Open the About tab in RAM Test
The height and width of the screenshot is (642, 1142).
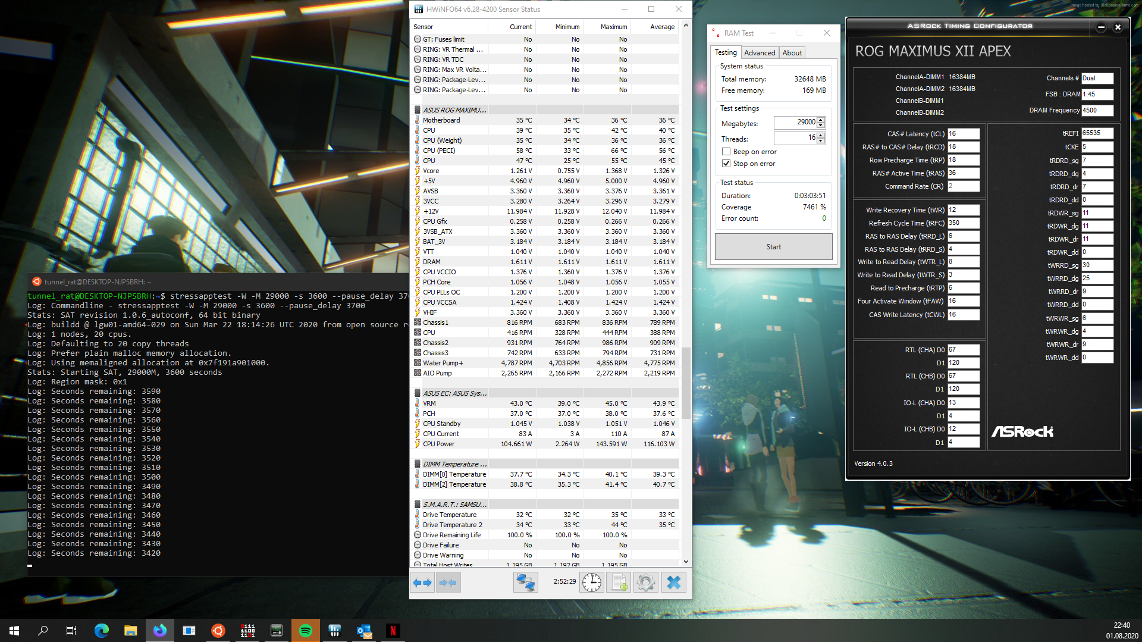(x=792, y=53)
